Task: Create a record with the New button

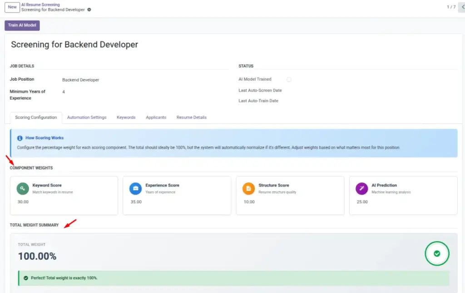Action: tap(12, 7)
